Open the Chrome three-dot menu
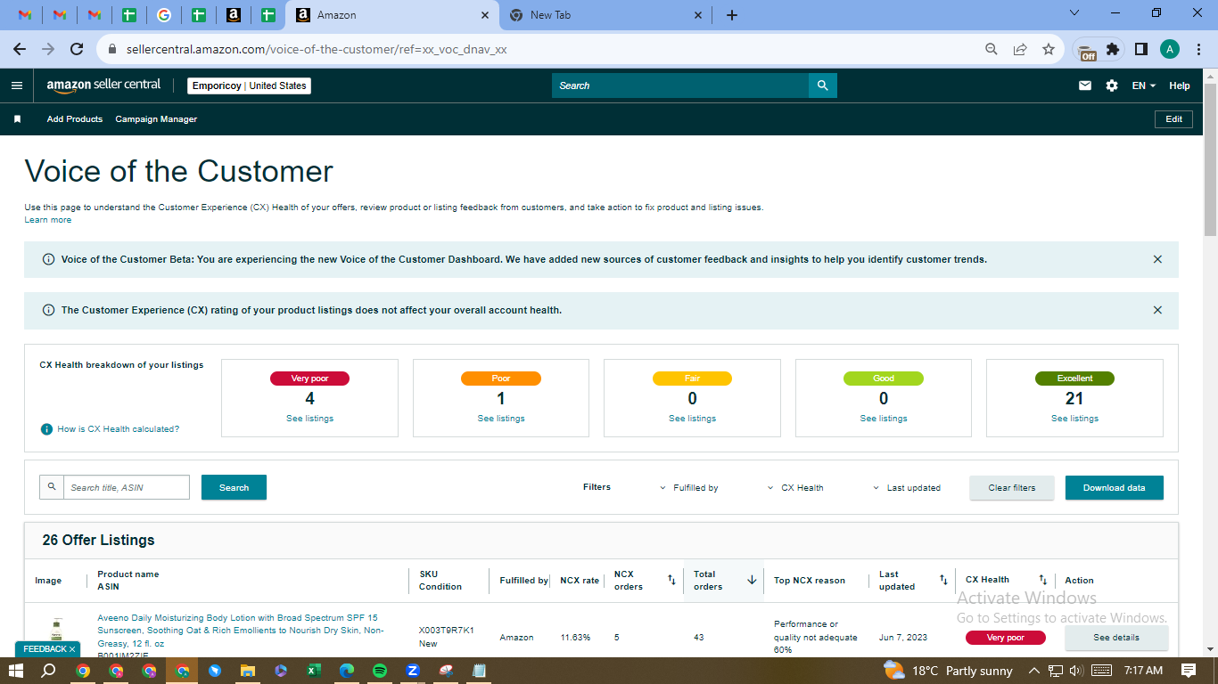The width and height of the screenshot is (1218, 684). click(x=1197, y=50)
